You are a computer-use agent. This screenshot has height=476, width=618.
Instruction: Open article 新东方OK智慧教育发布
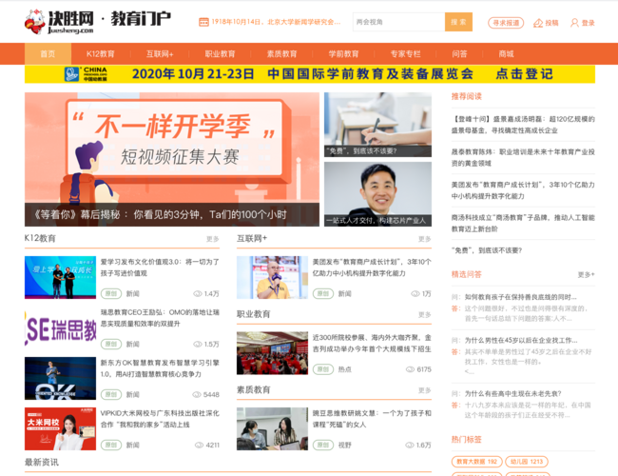tap(160, 368)
